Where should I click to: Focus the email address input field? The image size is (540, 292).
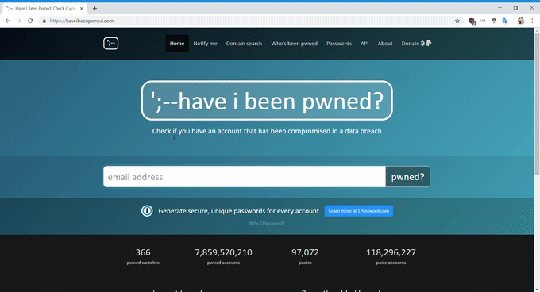tap(245, 177)
